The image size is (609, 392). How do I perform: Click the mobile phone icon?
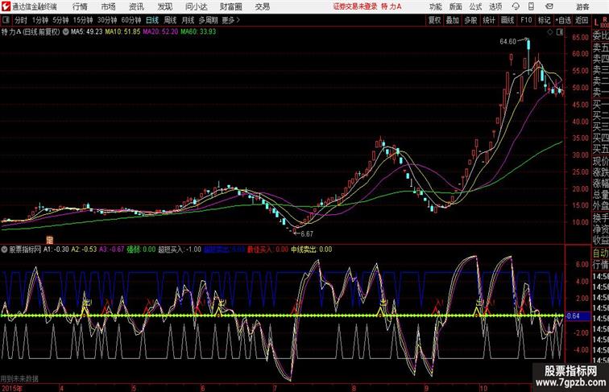tap(532, 6)
